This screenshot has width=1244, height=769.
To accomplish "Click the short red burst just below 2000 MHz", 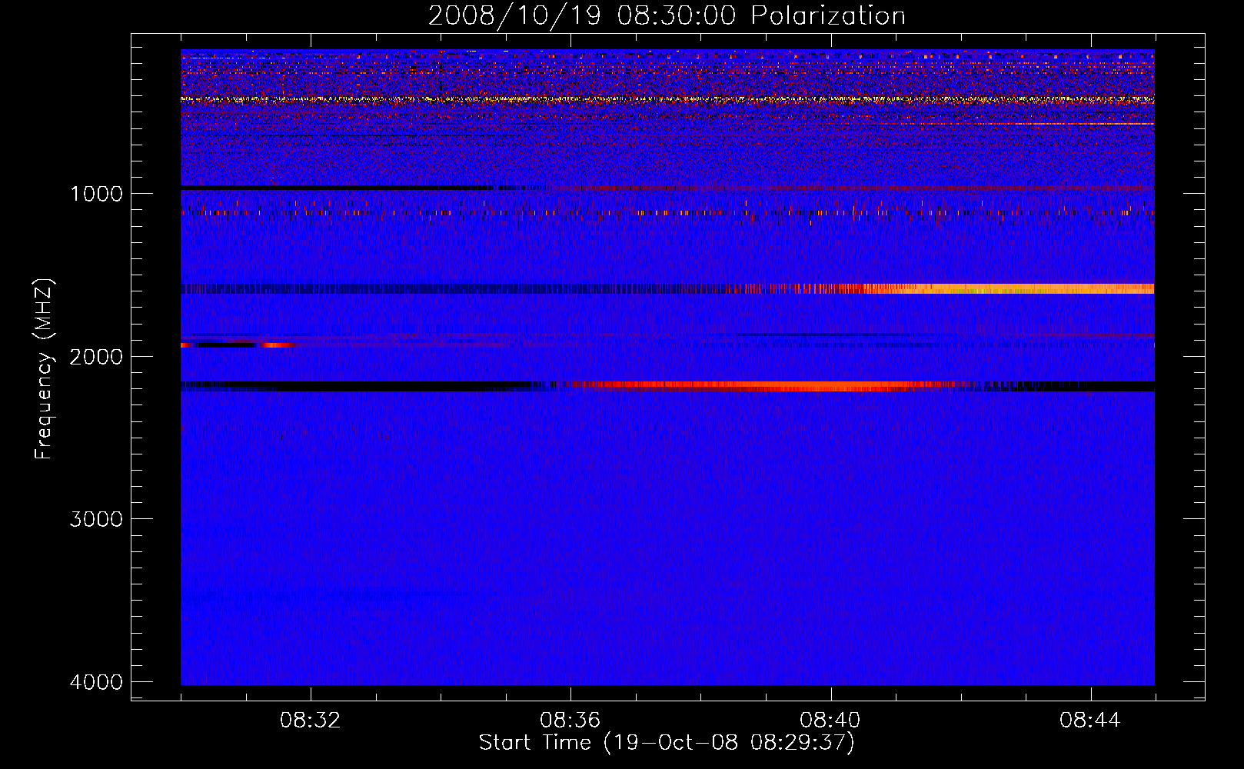I will tap(277, 345).
